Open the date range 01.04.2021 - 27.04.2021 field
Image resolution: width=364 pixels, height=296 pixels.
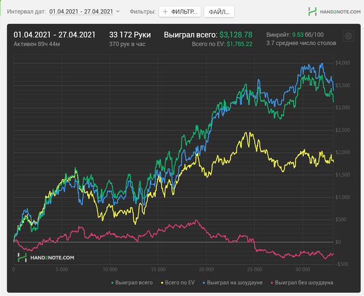[x=81, y=11]
